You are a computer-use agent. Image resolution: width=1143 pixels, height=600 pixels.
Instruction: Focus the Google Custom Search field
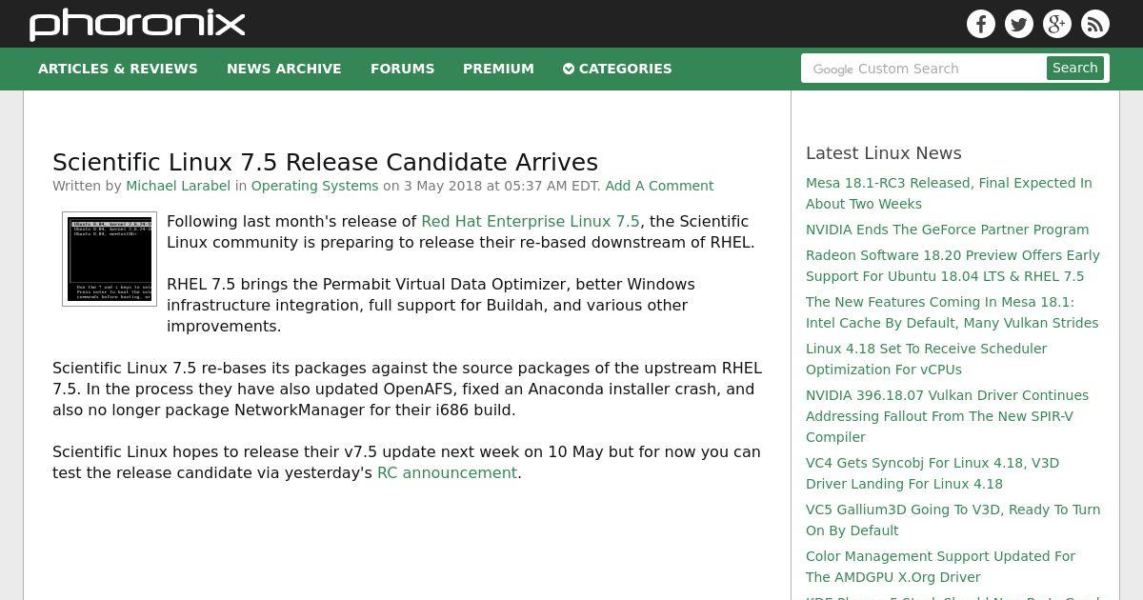[x=924, y=69]
